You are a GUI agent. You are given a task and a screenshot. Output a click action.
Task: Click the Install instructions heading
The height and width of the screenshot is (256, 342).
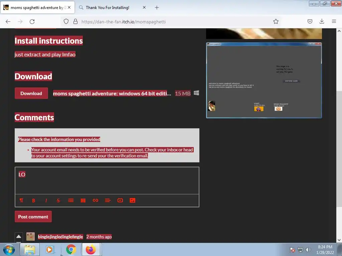(49, 41)
